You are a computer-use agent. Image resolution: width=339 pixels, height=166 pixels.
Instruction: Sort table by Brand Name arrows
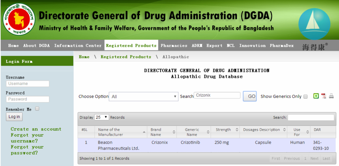pyautogui.click(x=174, y=132)
